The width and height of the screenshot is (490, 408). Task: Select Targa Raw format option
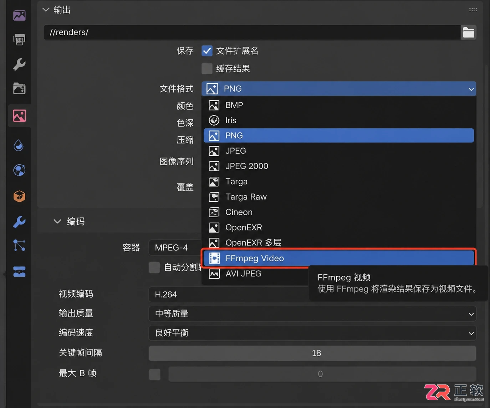339,197
